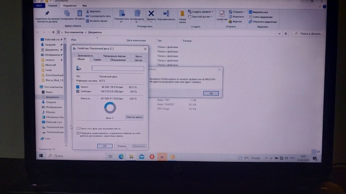Select Zona Downloads in navigation pane
The image size is (346, 194).
pos(53,75)
